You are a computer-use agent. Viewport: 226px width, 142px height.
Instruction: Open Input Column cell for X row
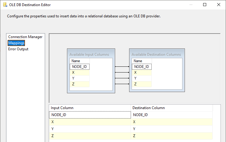pos(90,122)
